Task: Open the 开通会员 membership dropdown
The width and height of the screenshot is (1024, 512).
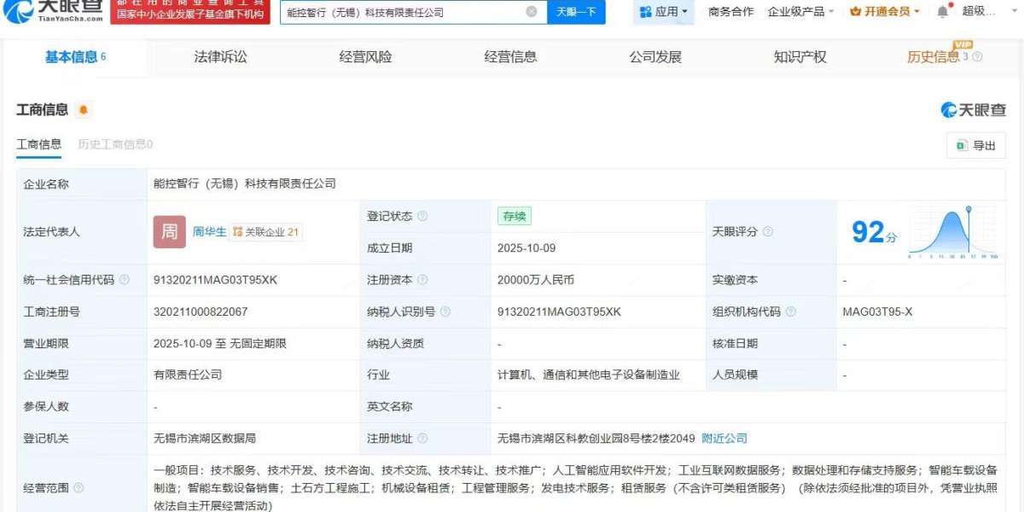Action: pos(885,12)
